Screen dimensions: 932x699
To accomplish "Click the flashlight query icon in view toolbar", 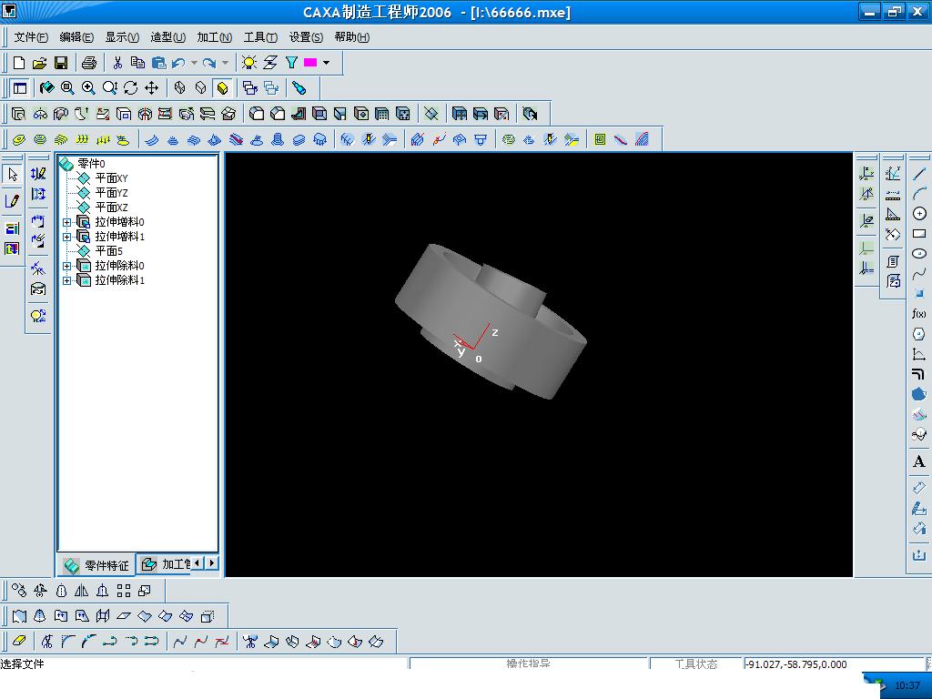I will [299, 88].
